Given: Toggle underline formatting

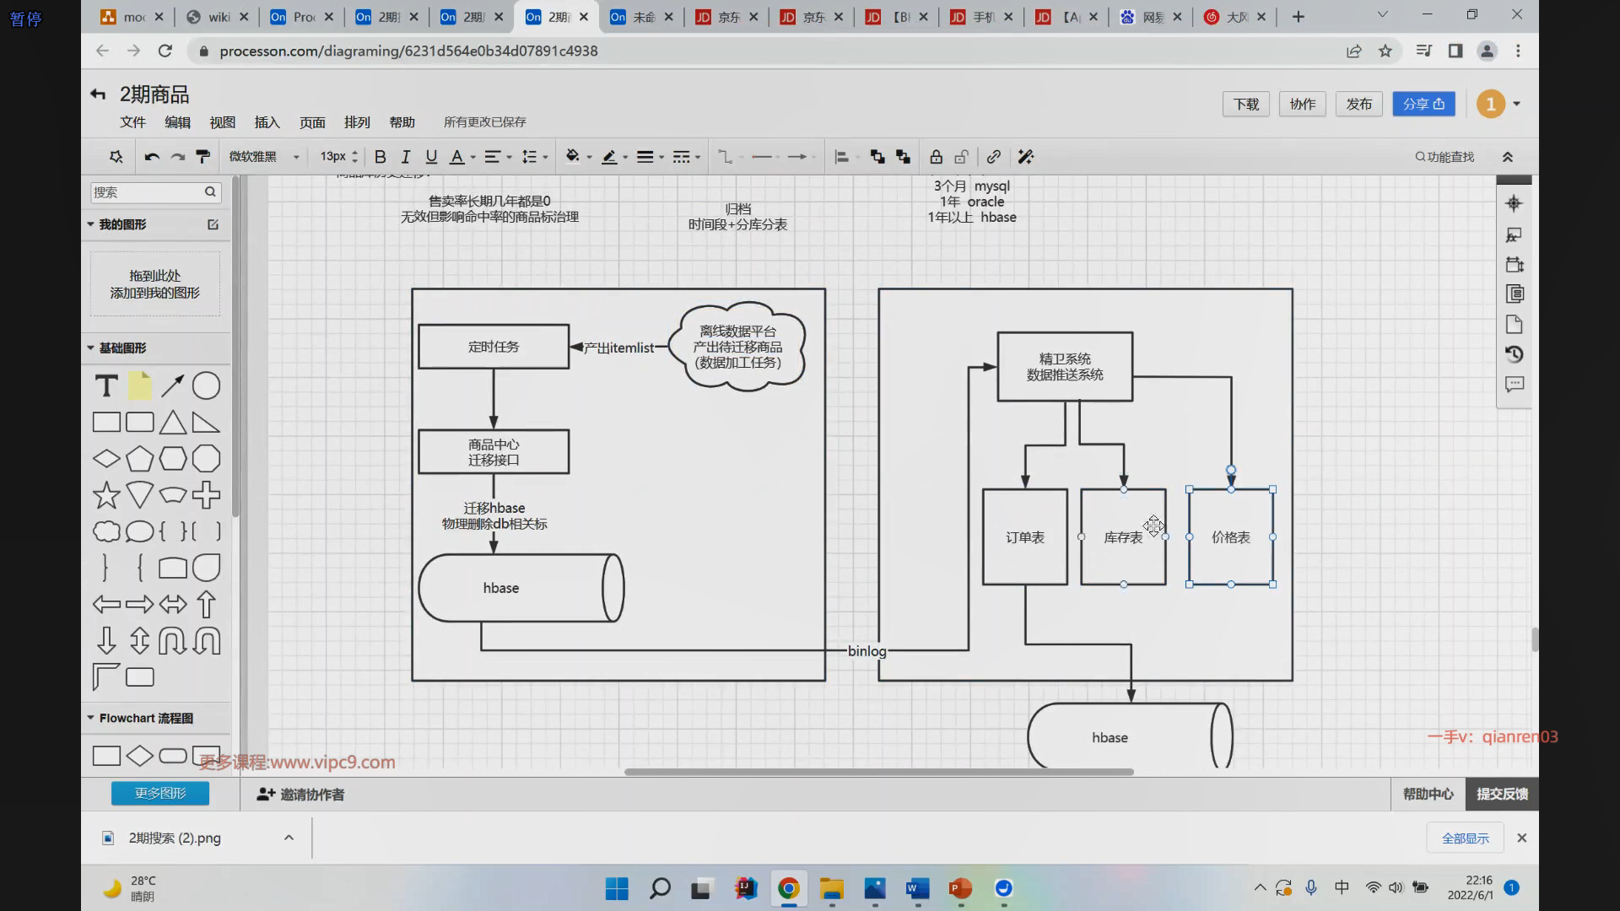Looking at the screenshot, I should tap(431, 157).
